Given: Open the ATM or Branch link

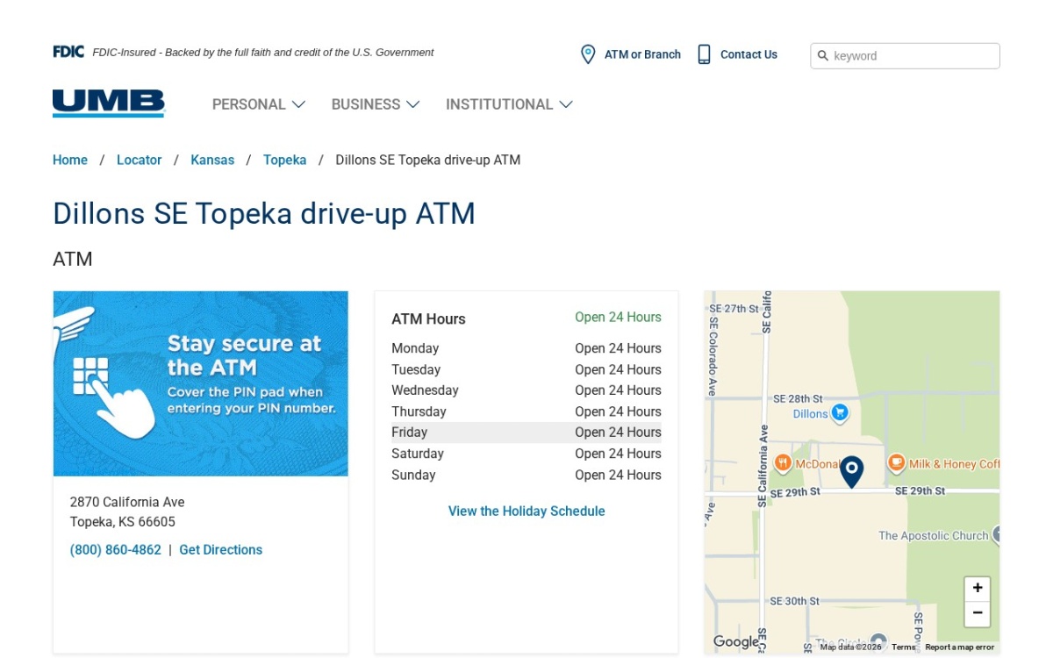Looking at the screenshot, I should 642,54.
